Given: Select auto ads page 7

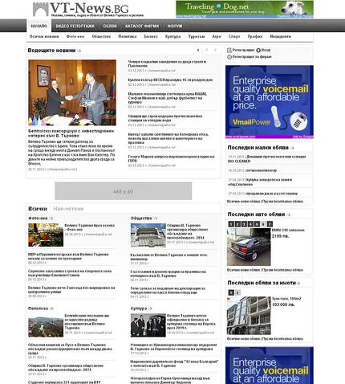Looking at the screenshot, I should [x=270, y=224].
